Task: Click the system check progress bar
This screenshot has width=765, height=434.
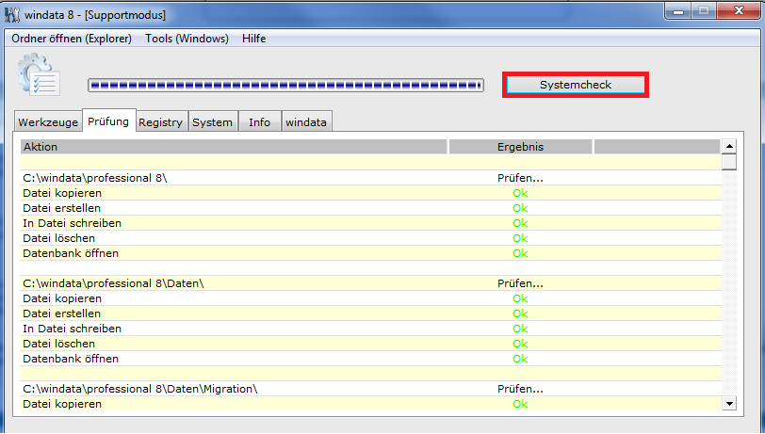Action: coord(285,86)
